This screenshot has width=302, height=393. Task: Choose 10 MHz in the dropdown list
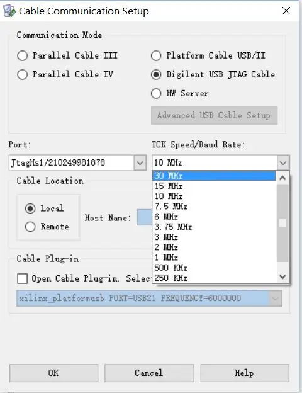214,196
